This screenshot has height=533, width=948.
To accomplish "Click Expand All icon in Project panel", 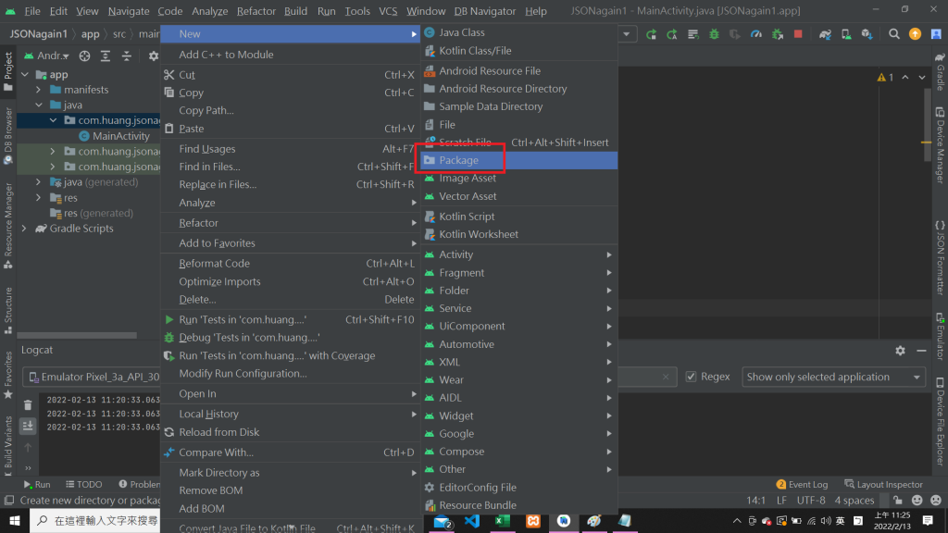I will (106, 56).
